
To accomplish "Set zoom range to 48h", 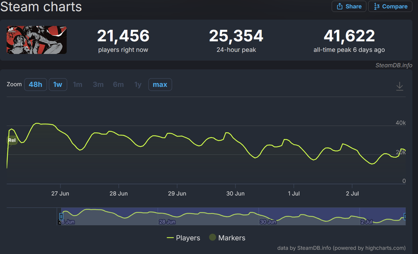I will coord(35,84).
